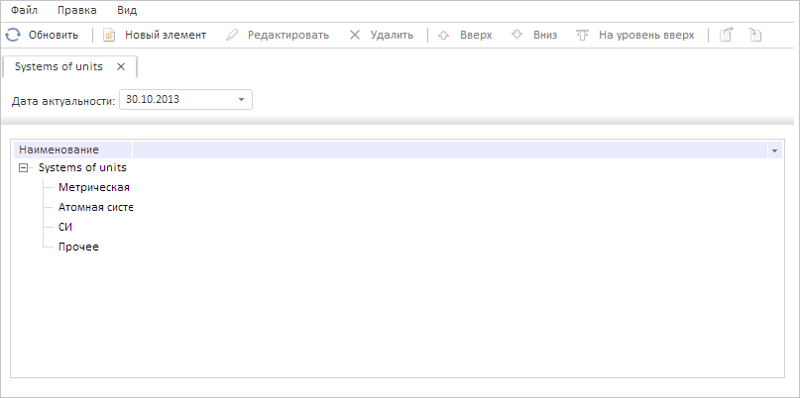Open the Правка menu
This screenshot has width=800, height=398.
point(77,10)
